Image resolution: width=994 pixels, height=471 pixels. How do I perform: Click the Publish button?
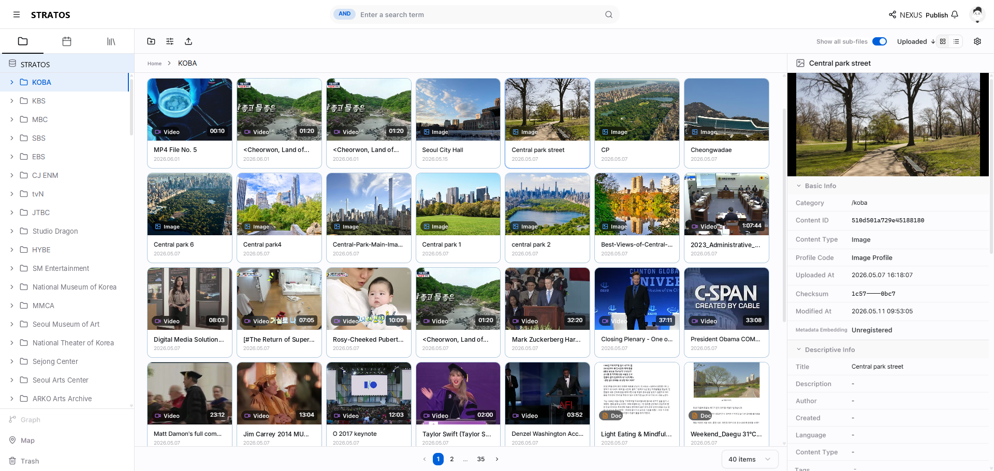point(937,15)
